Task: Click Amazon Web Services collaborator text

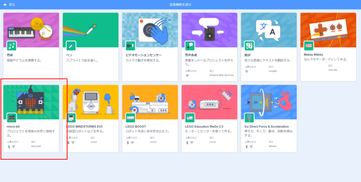Action: (221, 75)
